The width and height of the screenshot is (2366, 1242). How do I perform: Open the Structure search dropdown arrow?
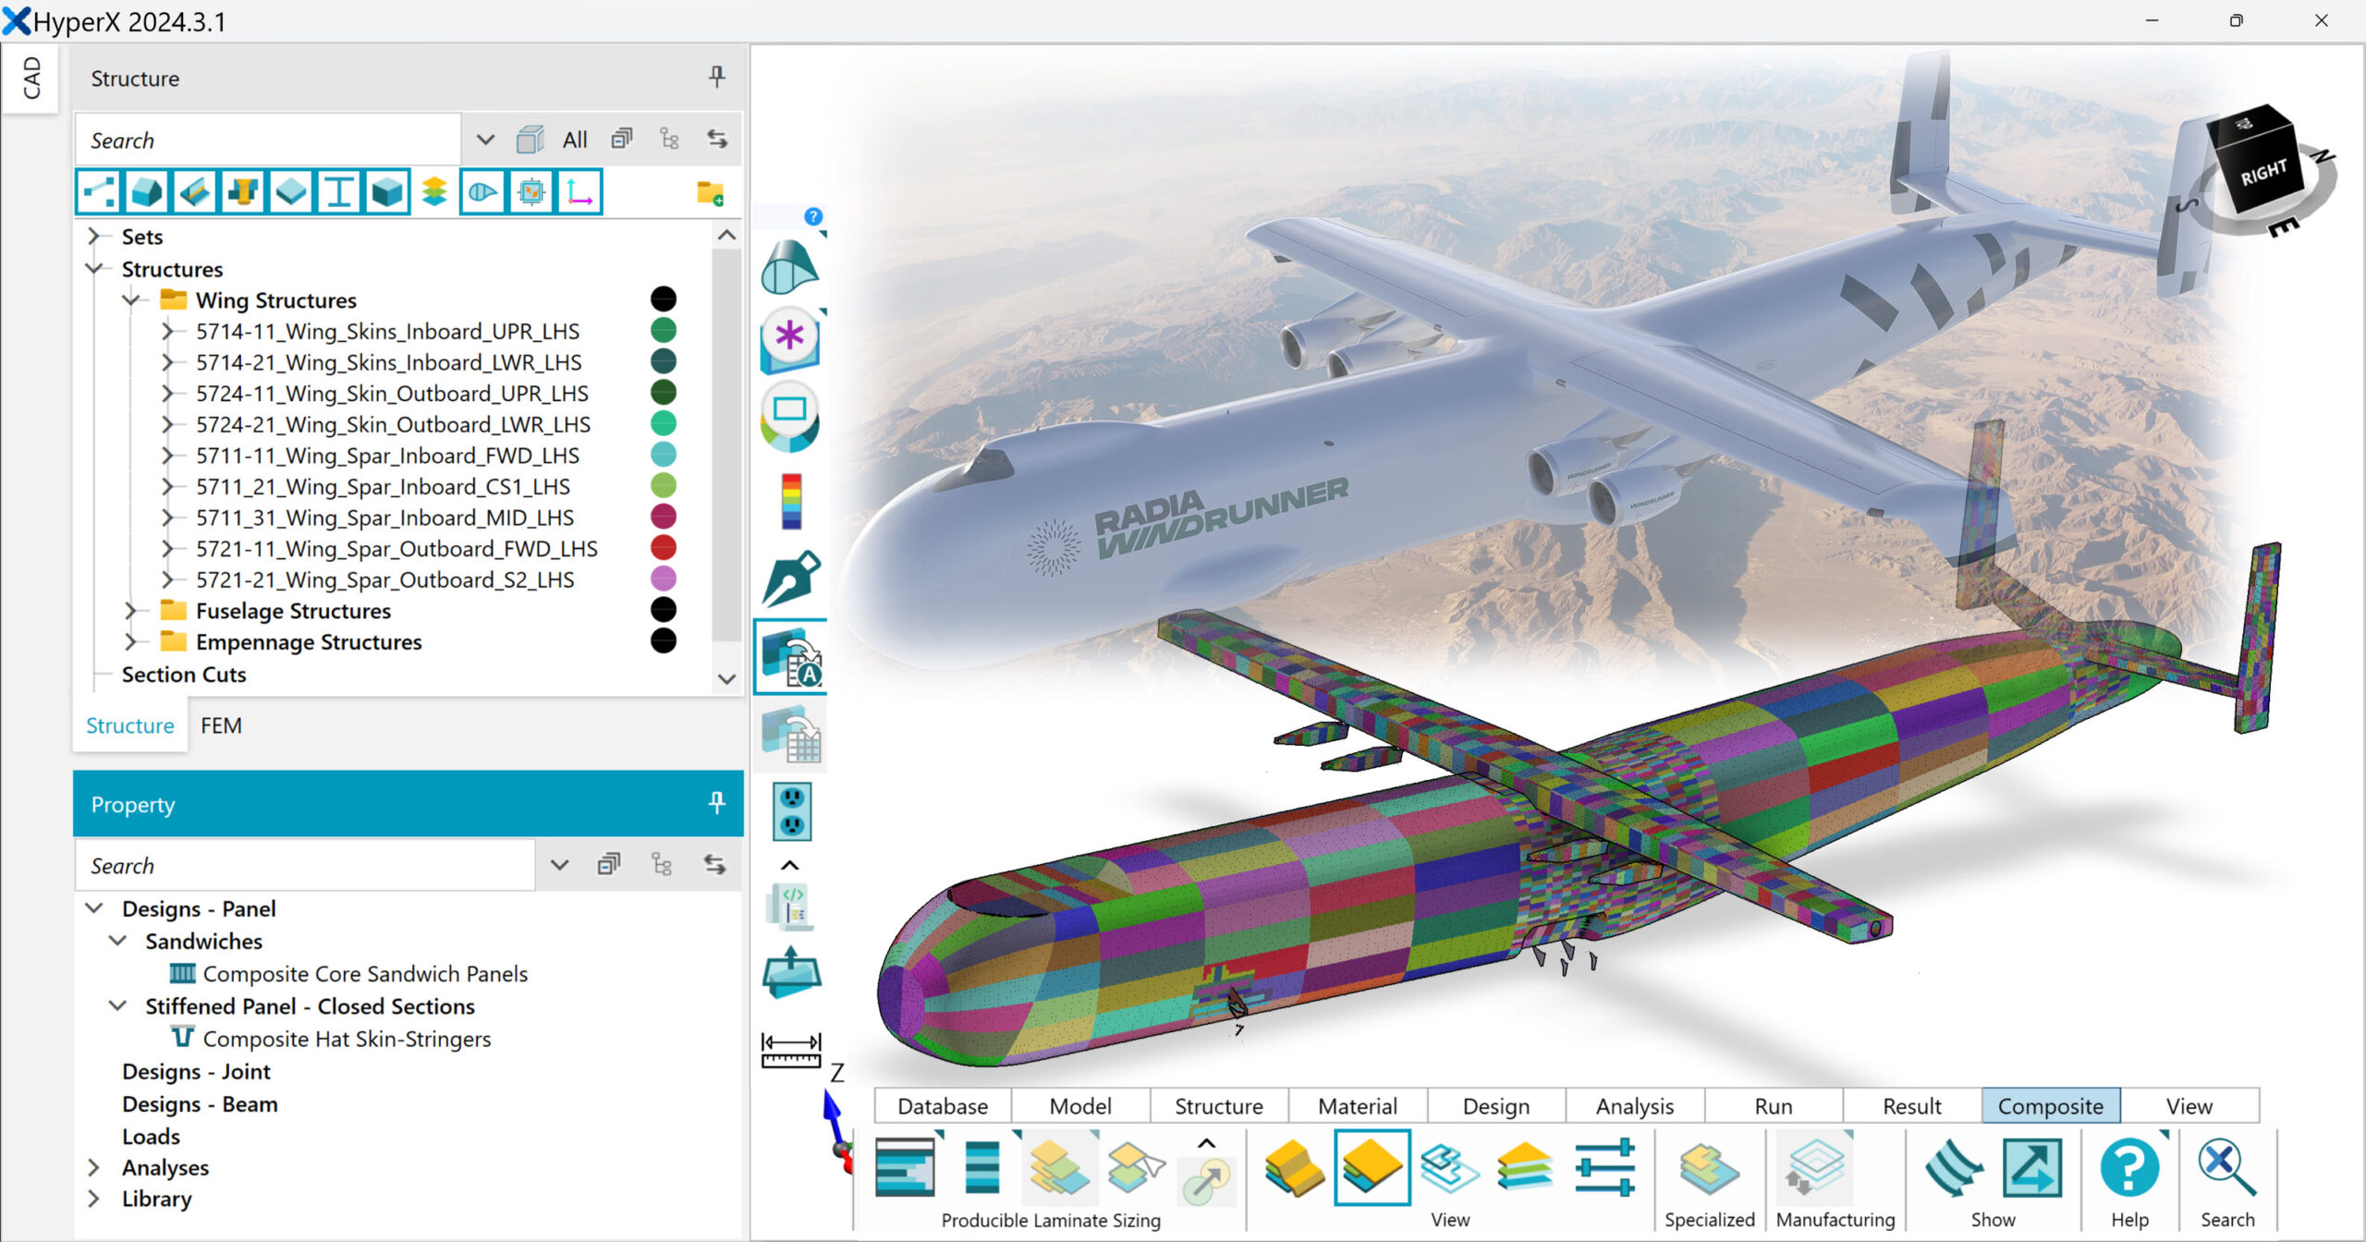tap(485, 140)
